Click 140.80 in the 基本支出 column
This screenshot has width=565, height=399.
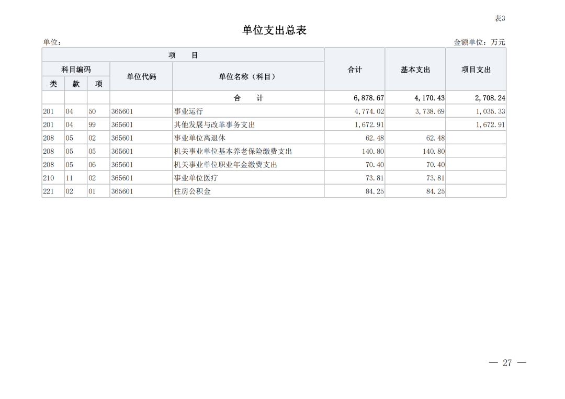click(x=434, y=151)
